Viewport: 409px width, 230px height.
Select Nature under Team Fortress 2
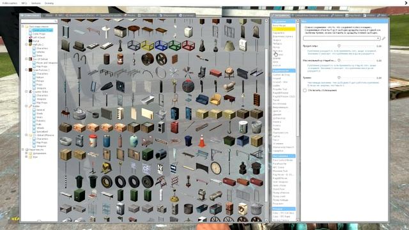pos(40,77)
